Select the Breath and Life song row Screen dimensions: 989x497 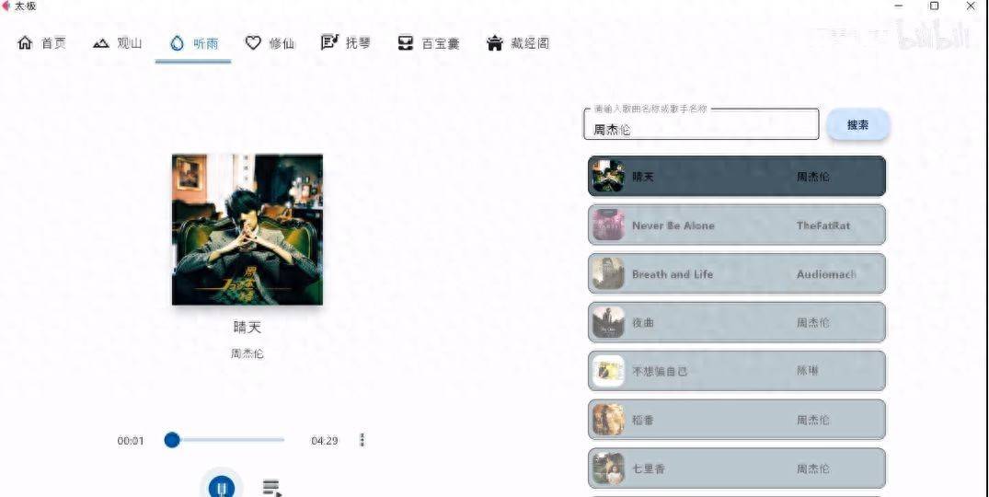737,273
